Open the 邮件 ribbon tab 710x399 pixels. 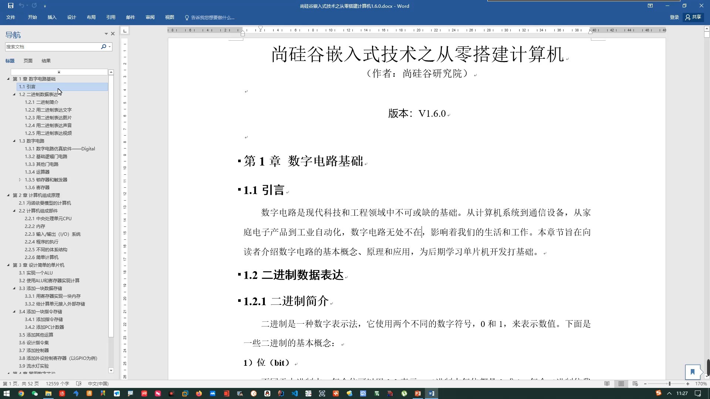(x=131, y=17)
